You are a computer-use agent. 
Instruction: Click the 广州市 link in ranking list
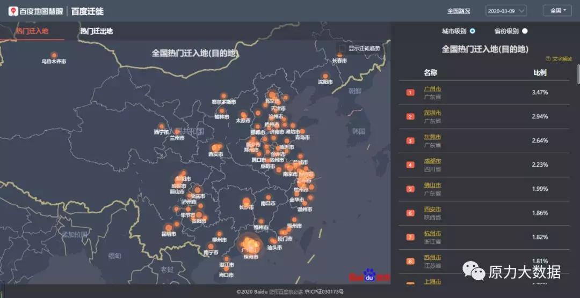tap(432, 88)
